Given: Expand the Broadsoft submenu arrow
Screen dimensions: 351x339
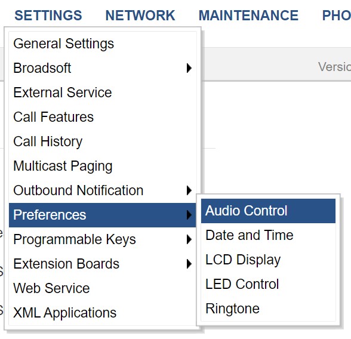Looking at the screenshot, I should (x=189, y=68).
